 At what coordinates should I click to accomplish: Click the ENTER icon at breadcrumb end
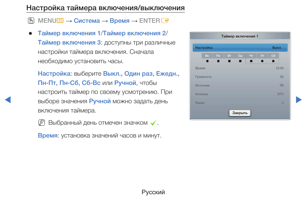(165, 21)
